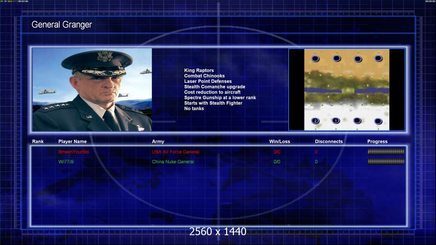This screenshot has height=245, width=436.
Task: Select player name "SmeshYourBoi"
Action: coord(73,152)
